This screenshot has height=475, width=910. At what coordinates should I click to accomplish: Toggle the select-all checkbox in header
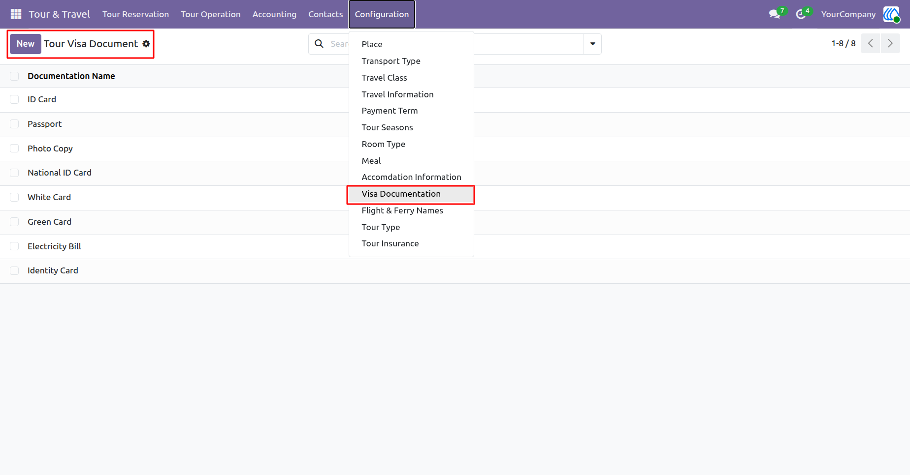point(14,76)
